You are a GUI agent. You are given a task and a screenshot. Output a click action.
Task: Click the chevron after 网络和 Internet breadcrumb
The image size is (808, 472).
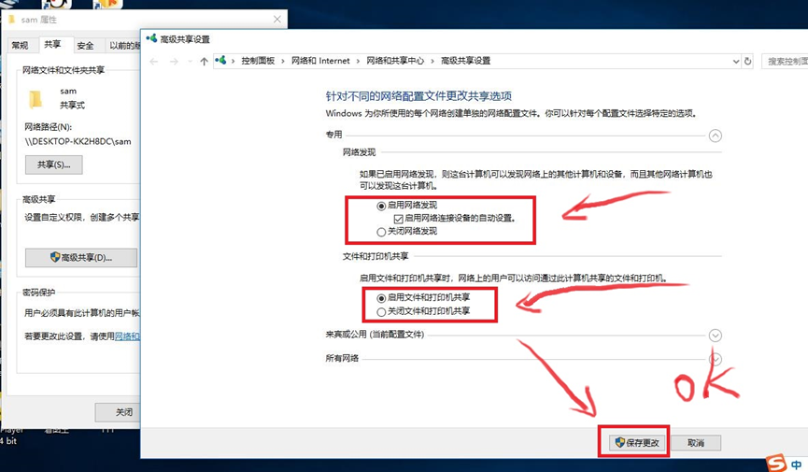pyautogui.click(x=358, y=61)
